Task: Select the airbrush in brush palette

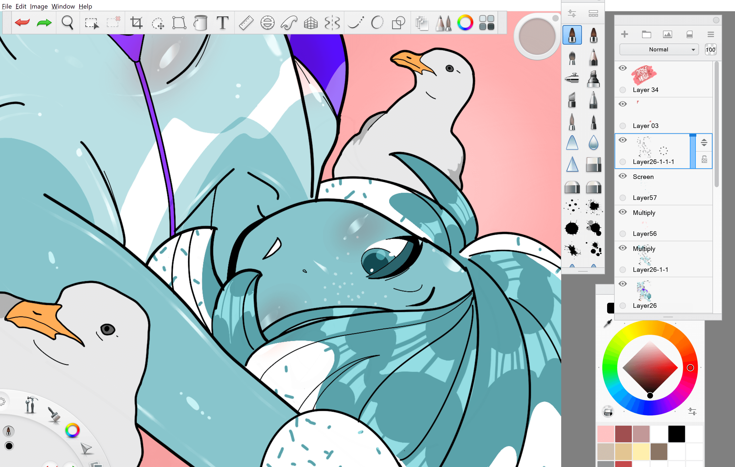Action: (x=572, y=78)
